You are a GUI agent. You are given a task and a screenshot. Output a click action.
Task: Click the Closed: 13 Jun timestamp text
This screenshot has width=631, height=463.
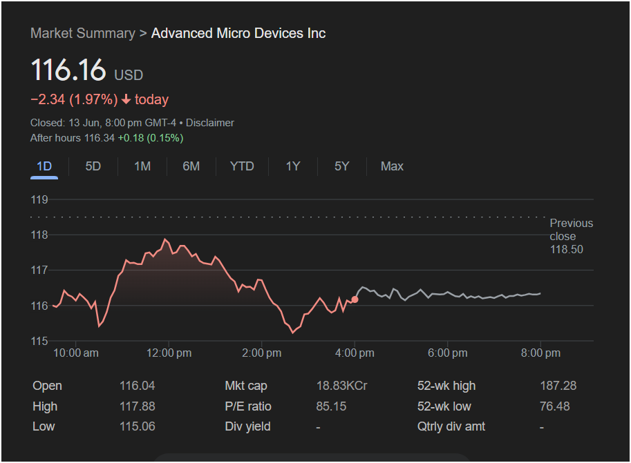point(103,123)
